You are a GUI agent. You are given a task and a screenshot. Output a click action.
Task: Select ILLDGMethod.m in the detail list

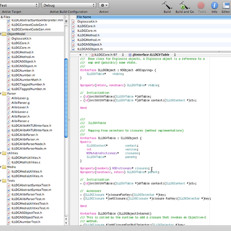pos(89,40)
